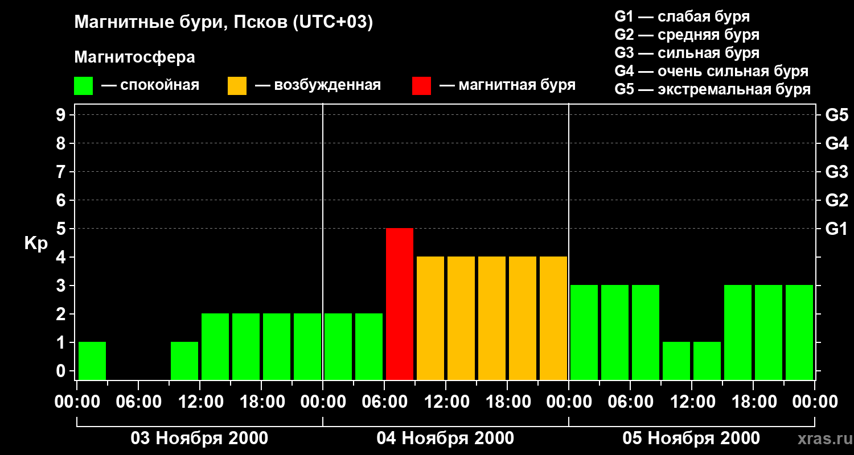This screenshot has height=455, width=854.
Task: Click the final green bar on 05 Ноября
Action: click(x=799, y=332)
